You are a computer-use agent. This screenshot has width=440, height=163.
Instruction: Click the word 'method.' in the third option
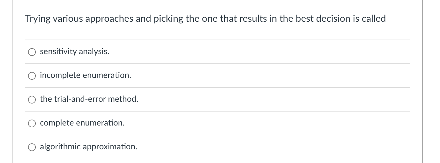click(123, 99)
